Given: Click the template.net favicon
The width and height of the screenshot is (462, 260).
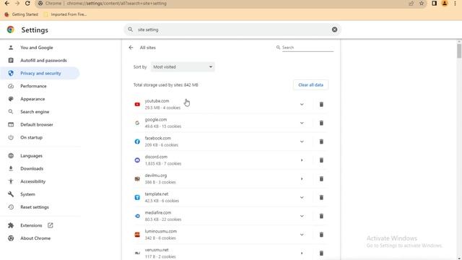Looking at the screenshot, I should pyautogui.click(x=137, y=197).
